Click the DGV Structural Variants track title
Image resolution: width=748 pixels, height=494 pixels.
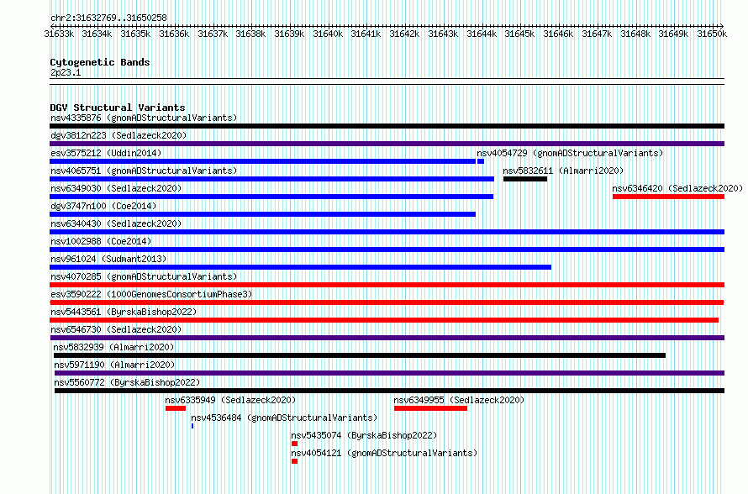[118, 108]
